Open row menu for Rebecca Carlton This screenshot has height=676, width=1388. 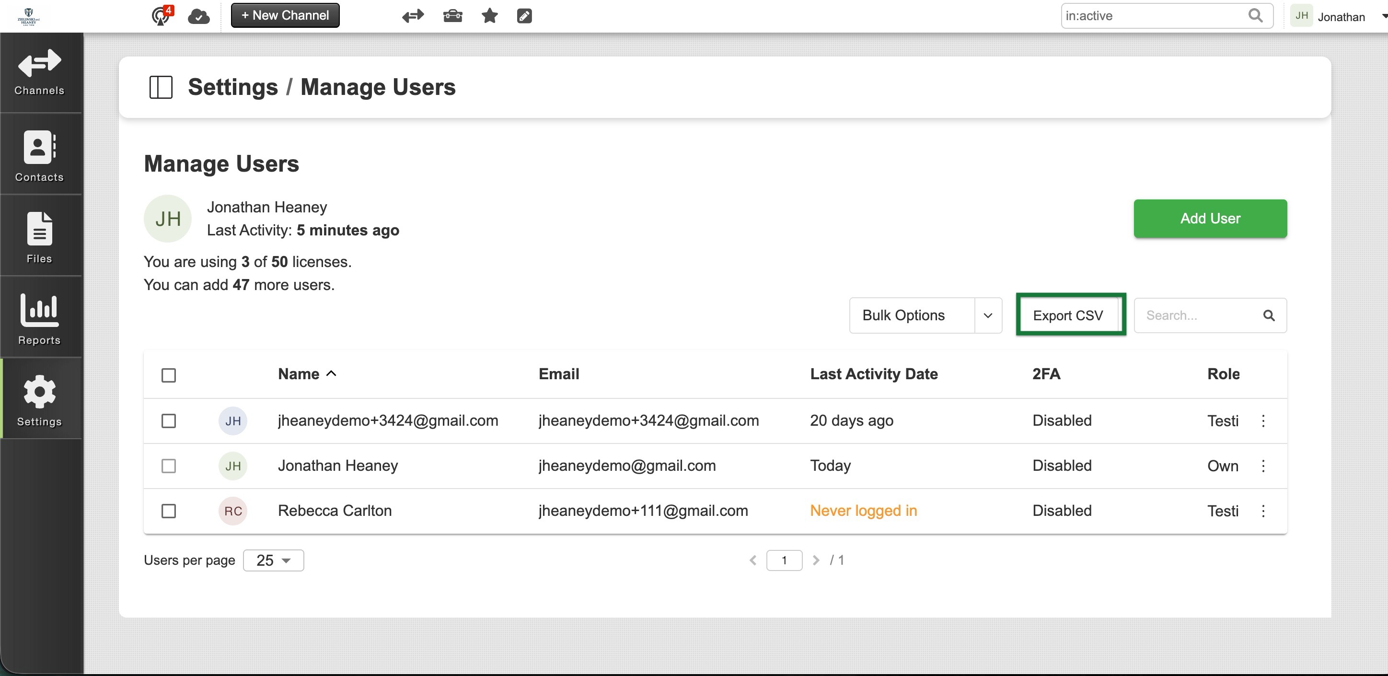click(x=1263, y=511)
